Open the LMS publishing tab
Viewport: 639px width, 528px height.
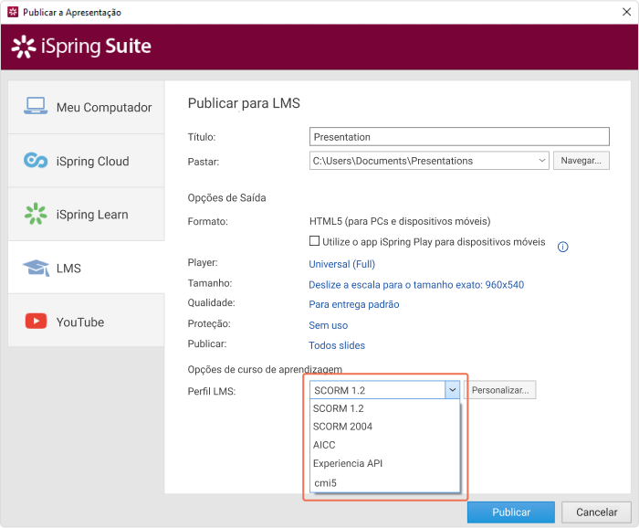(87, 268)
